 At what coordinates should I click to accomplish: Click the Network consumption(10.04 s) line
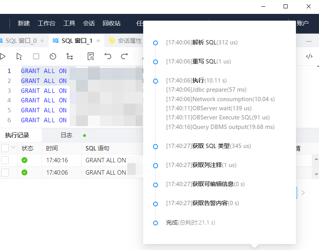(220, 99)
